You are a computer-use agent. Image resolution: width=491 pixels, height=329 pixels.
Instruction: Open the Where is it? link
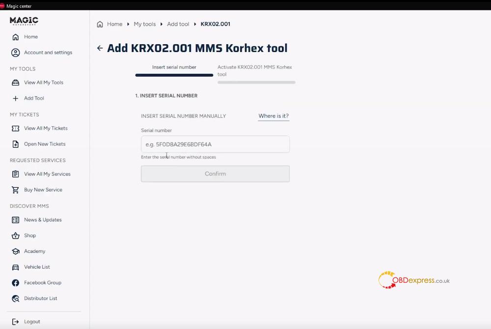point(273,116)
